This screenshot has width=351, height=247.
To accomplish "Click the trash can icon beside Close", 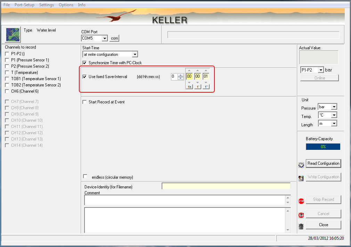I will pyautogui.click(x=301, y=227).
